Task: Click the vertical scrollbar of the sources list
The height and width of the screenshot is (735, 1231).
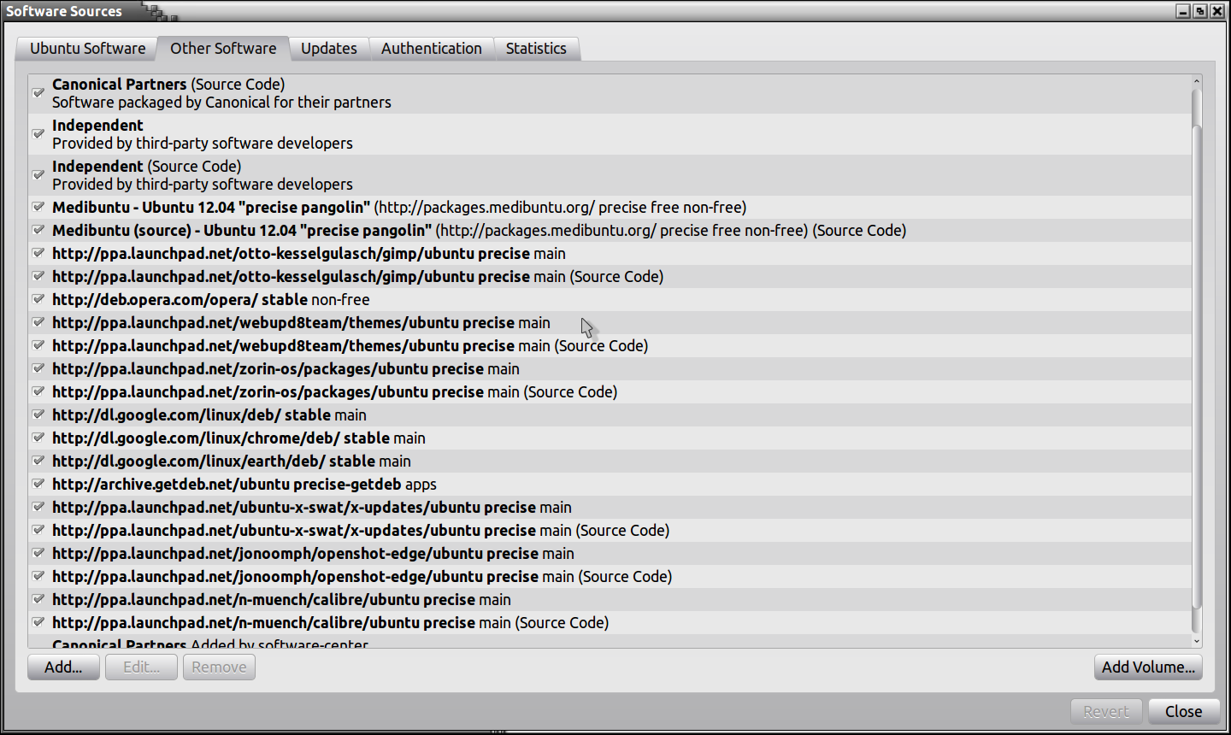Action: coord(1197,359)
